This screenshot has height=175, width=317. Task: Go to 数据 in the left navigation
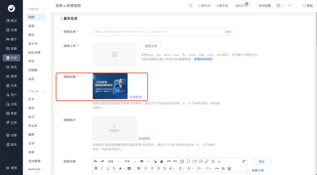(x=11, y=114)
